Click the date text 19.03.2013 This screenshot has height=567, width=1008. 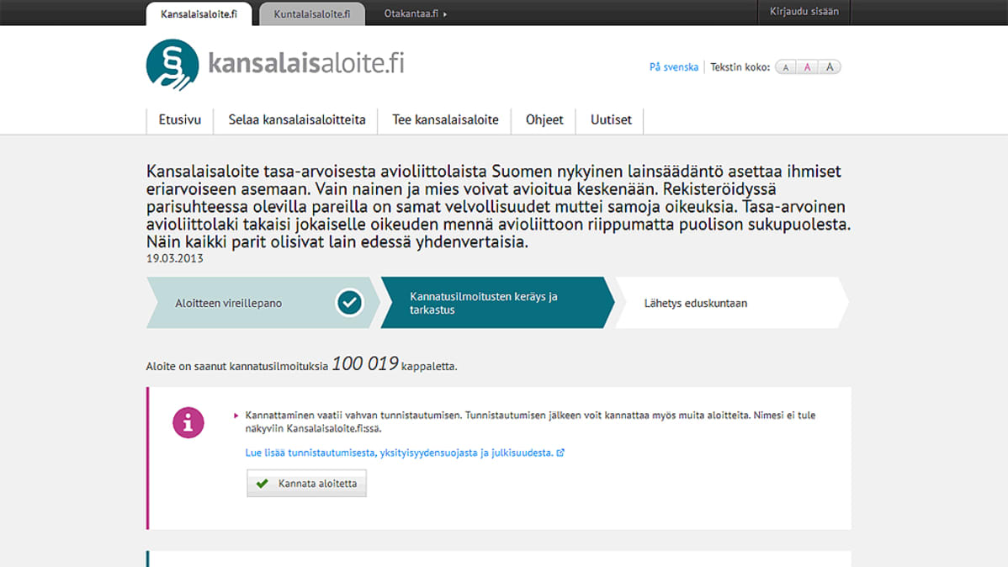point(175,258)
